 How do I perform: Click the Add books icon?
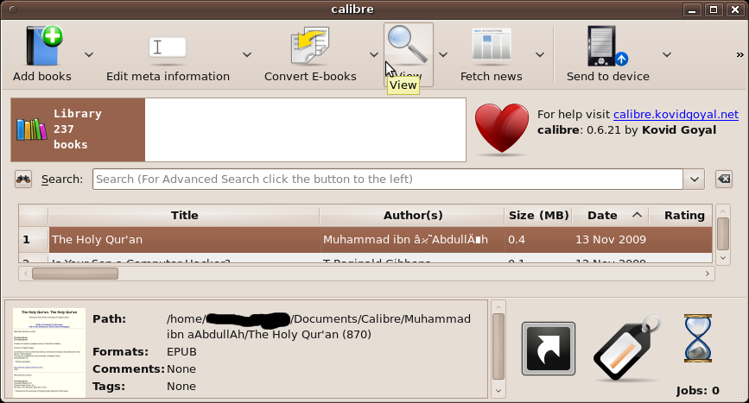pyautogui.click(x=44, y=47)
